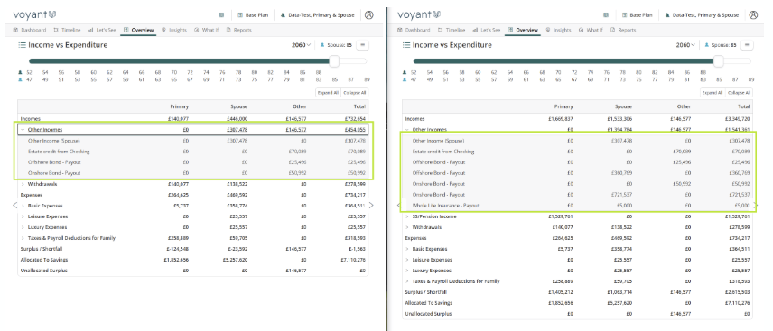Expand Luxury Expenses row in left panel
This screenshot has height=331, width=773.
pos(23,227)
